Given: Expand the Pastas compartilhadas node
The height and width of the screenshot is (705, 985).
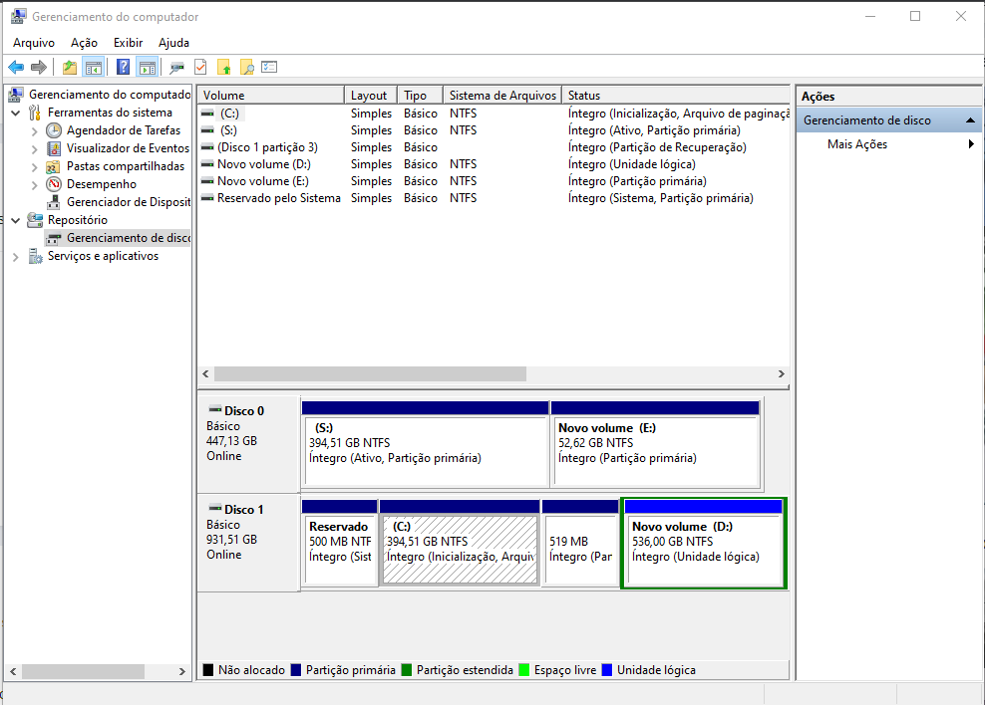Looking at the screenshot, I should 35,167.
